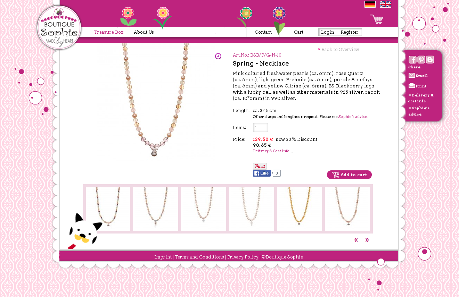
Task: Click the Items quantity field
Action: tap(261, 127)
